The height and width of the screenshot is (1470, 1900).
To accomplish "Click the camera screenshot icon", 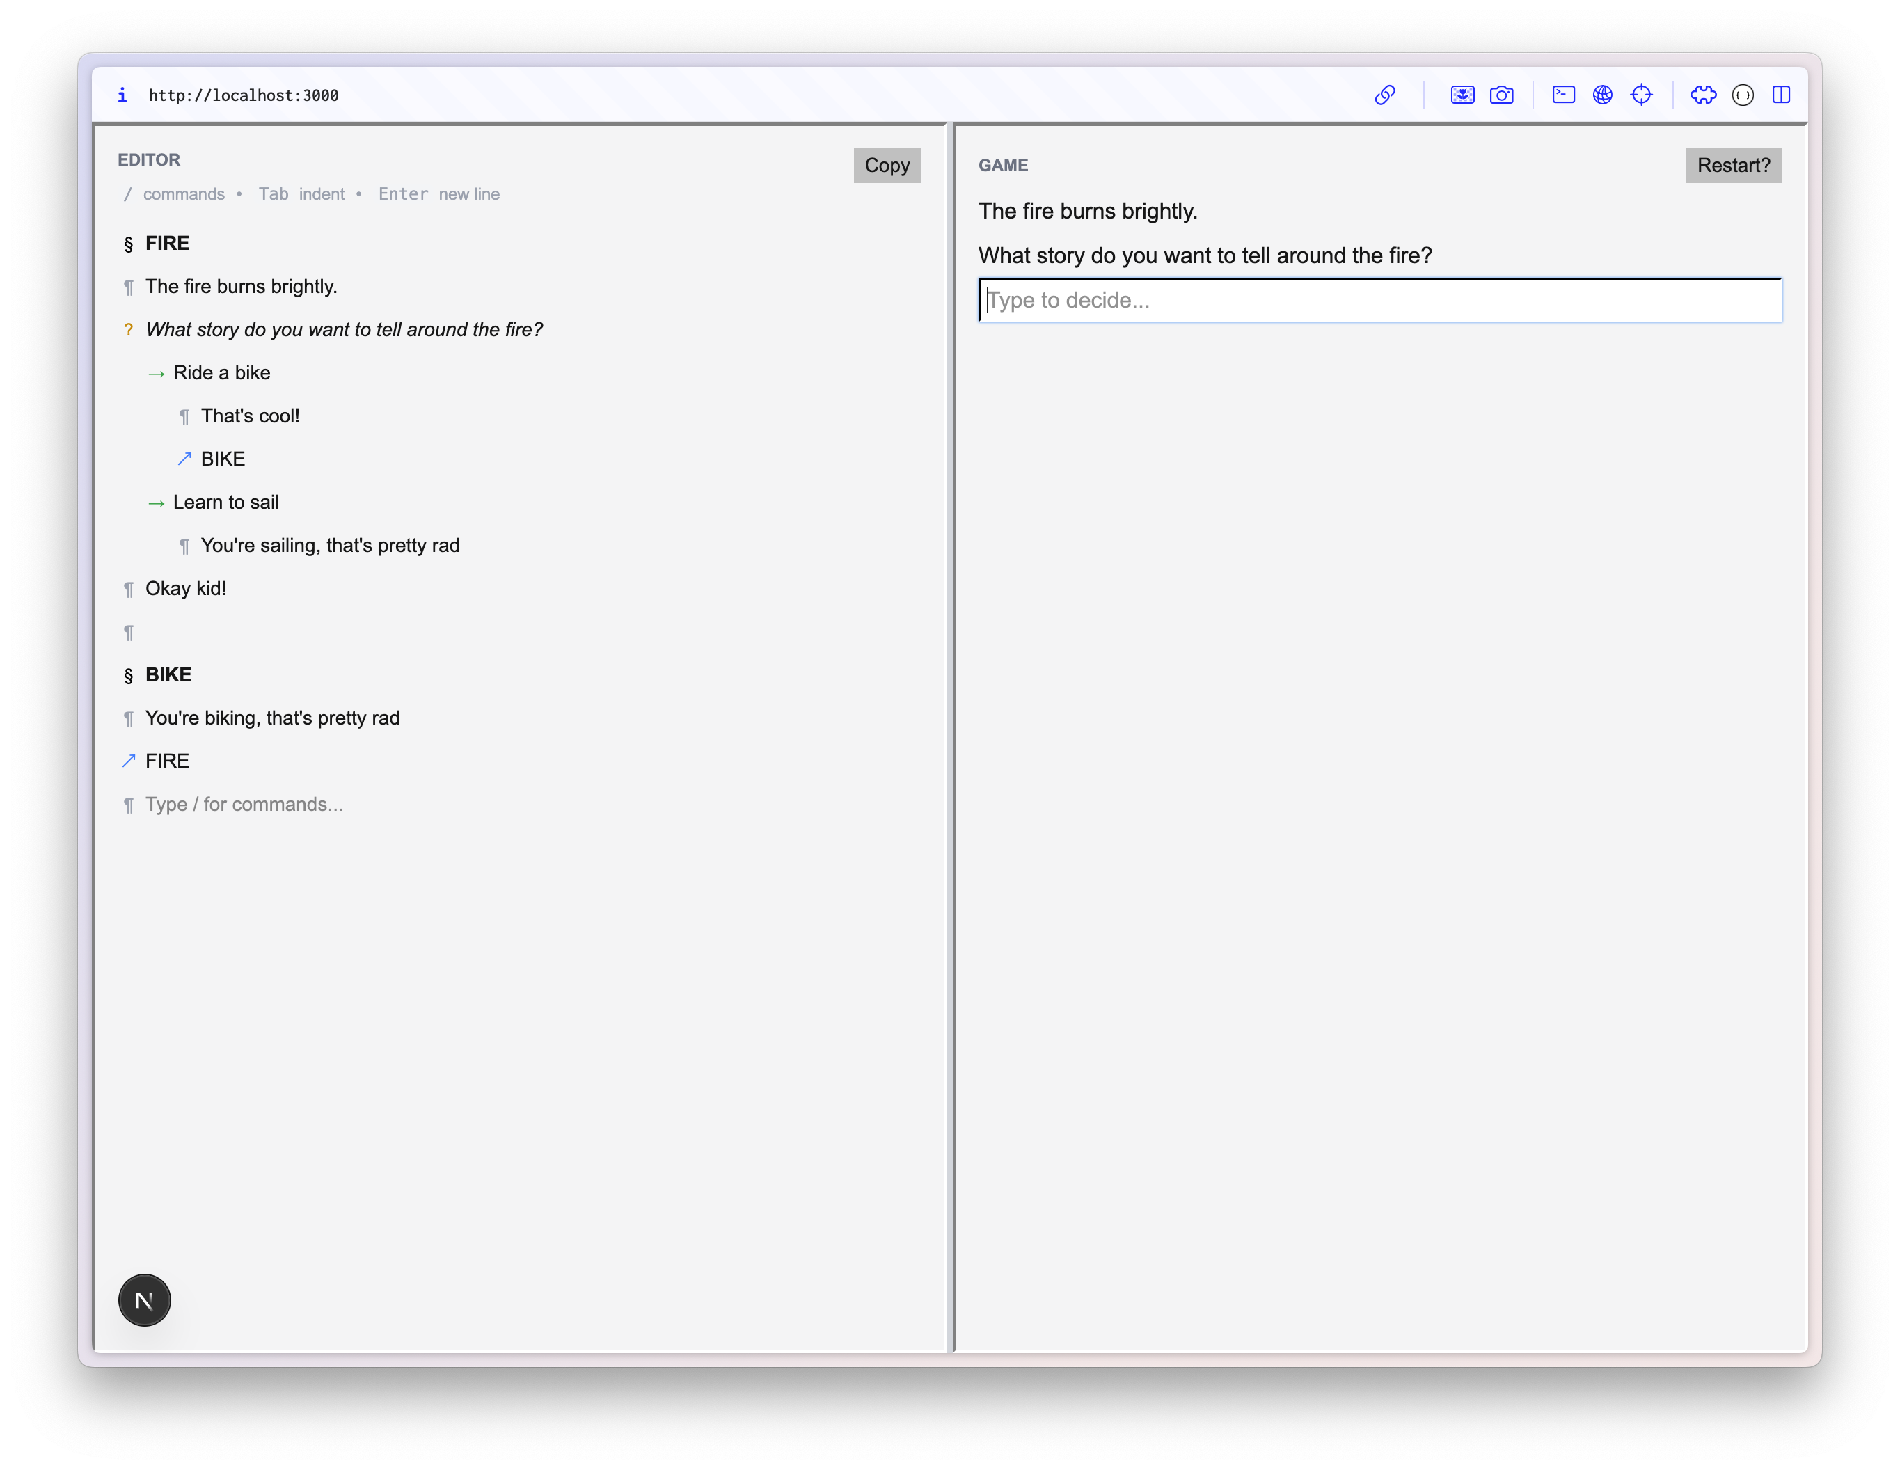I will 1502,95.
